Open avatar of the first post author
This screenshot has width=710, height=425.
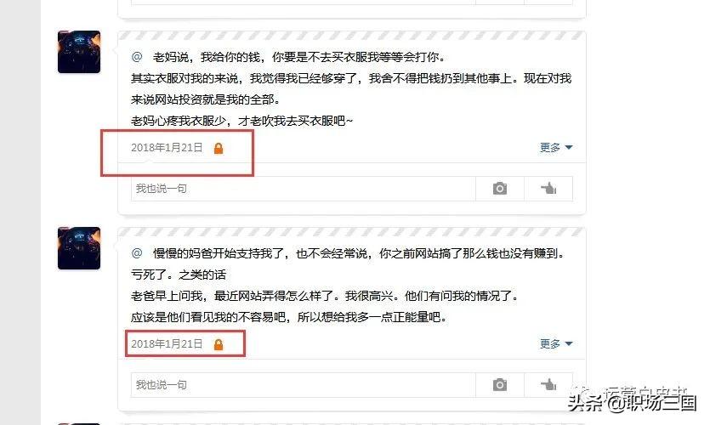79,52
